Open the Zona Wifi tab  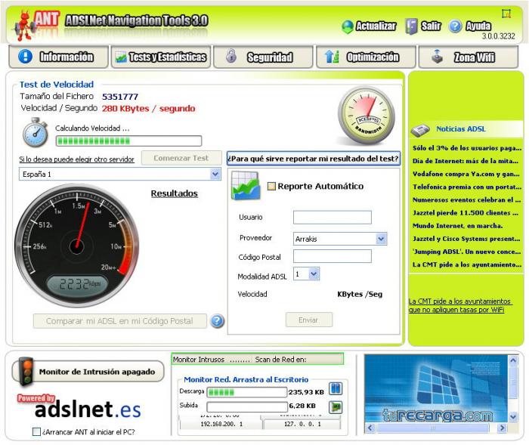[x=469, y=57]
